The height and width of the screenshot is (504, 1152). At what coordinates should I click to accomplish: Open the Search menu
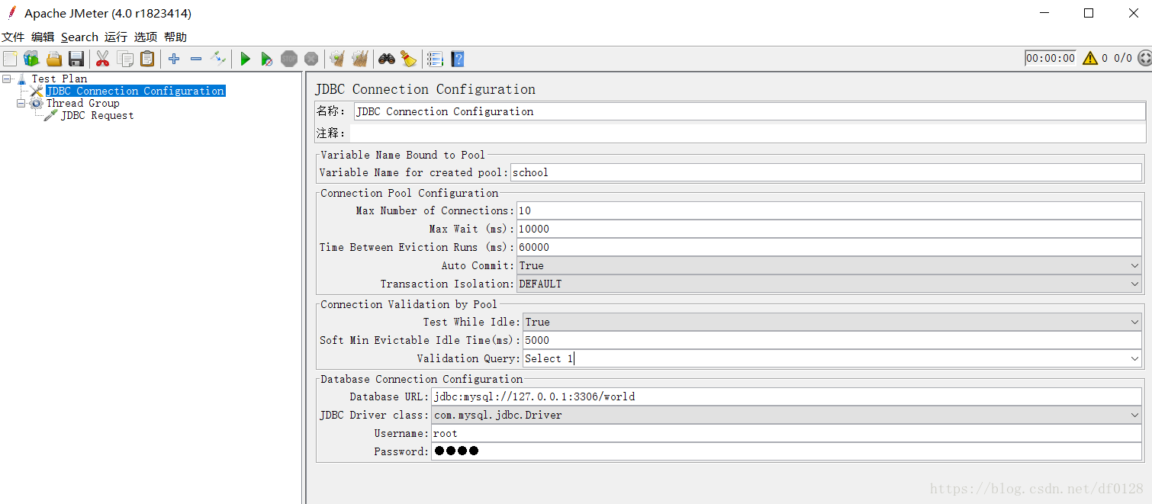tap(79, 37)
